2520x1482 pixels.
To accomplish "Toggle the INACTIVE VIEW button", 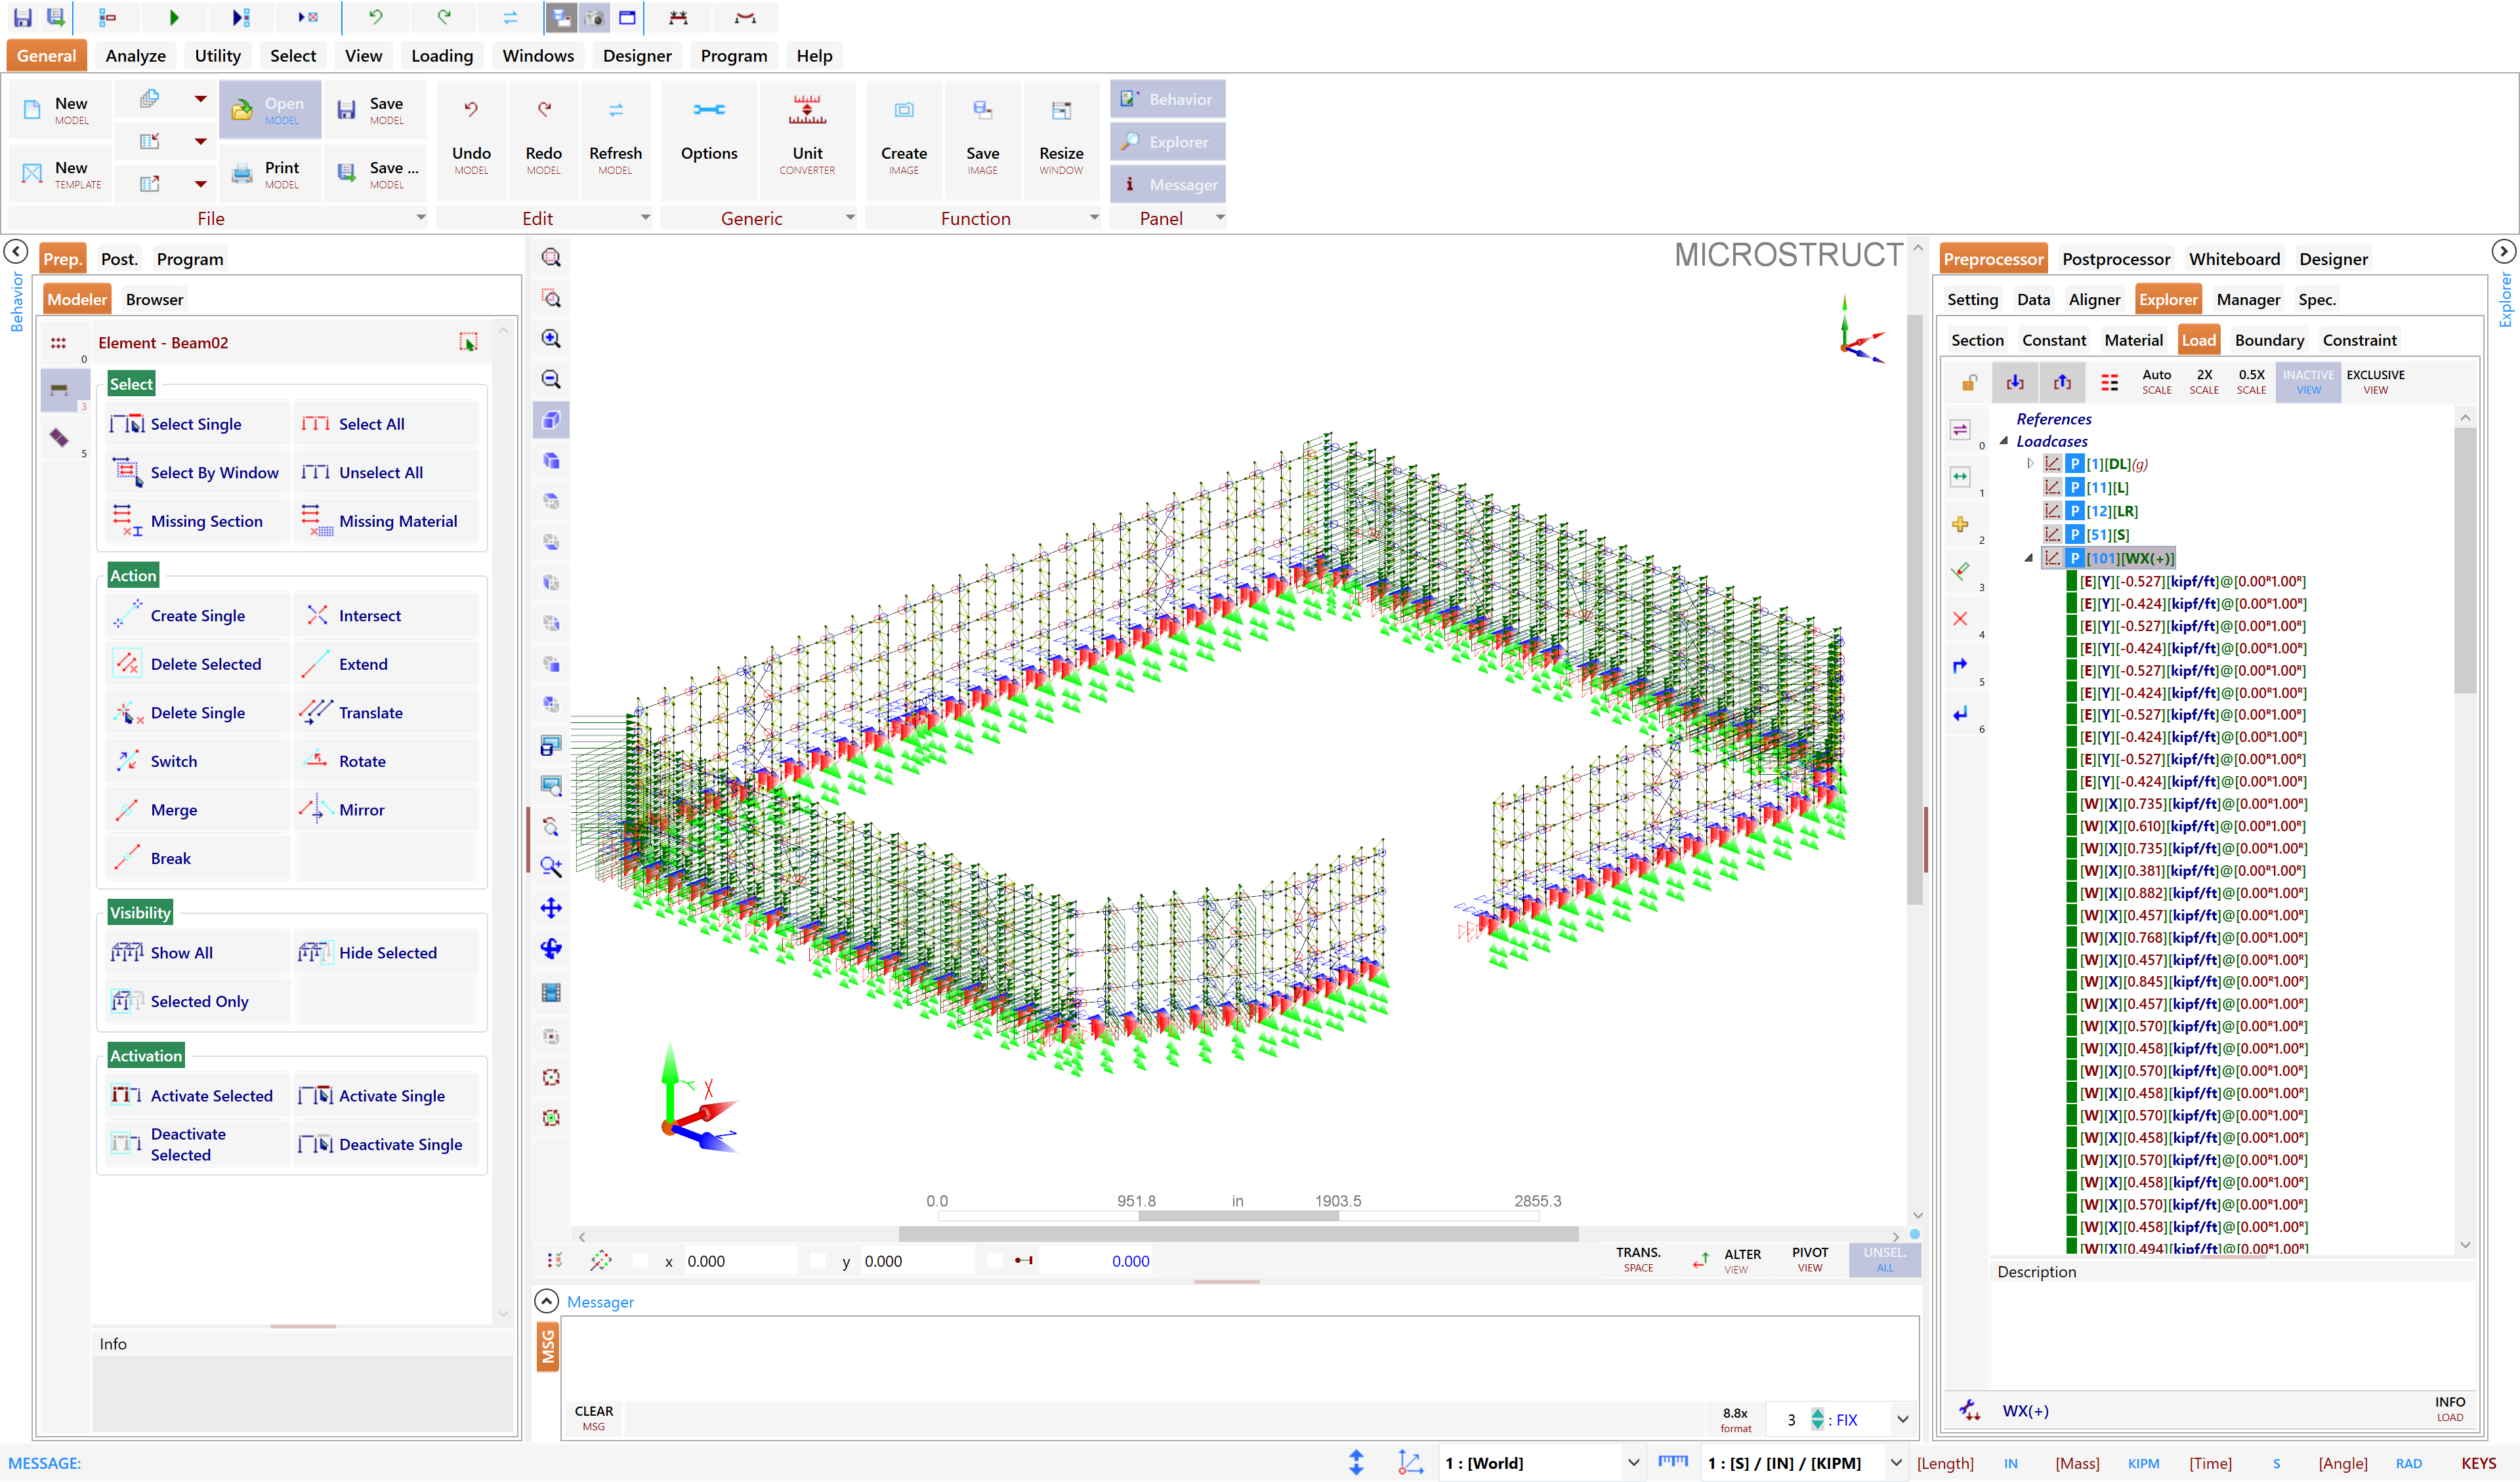I will pos(2308,382).
